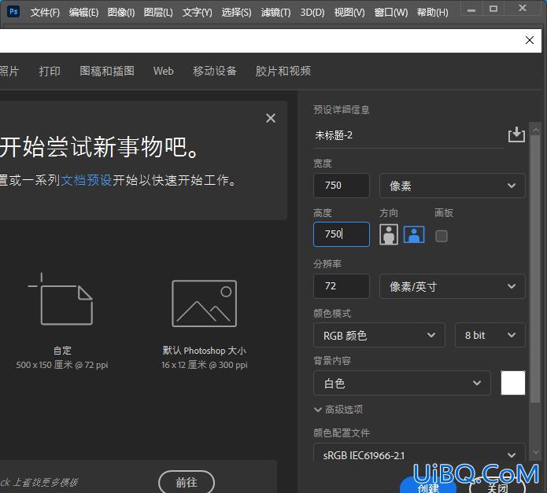Screen dimensions: 547x493
Task: Click the height field showing 750
Action: [x=341, y=234]
